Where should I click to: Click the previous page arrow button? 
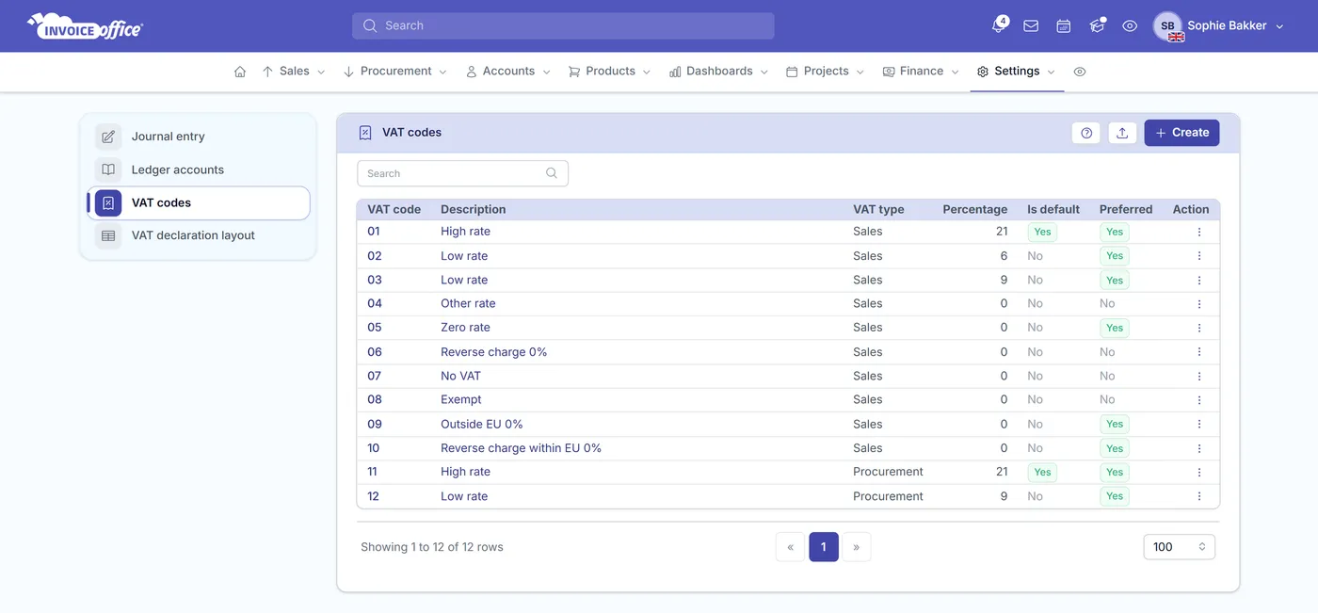point(790,547)
